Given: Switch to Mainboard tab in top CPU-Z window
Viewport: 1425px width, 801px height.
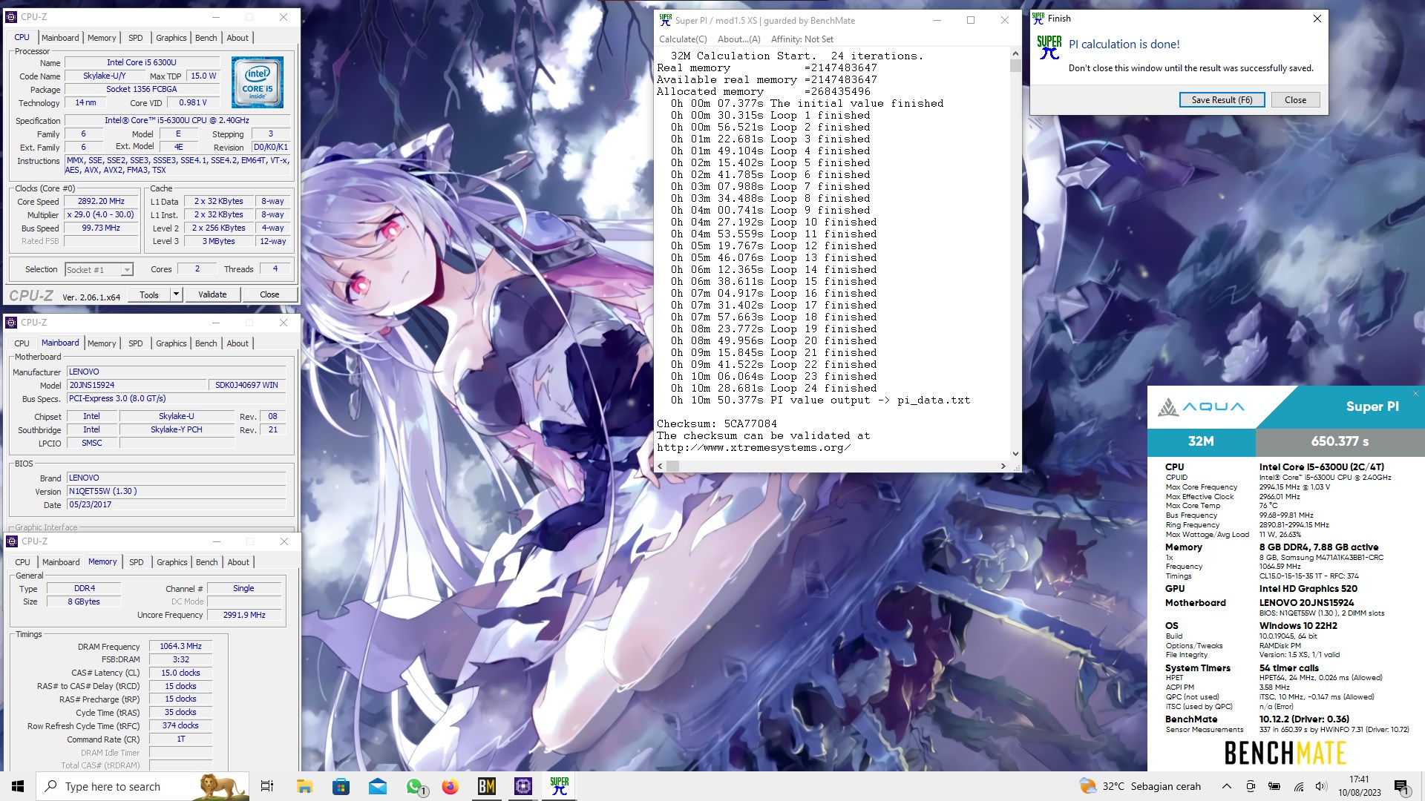Looking at the screenshot, I should pyautogui.click(x=60, y=38).
